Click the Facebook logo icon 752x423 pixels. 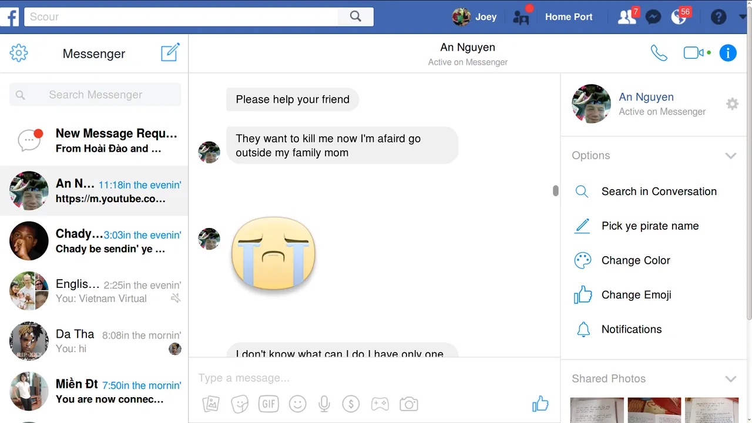click(x=10, y=16)
